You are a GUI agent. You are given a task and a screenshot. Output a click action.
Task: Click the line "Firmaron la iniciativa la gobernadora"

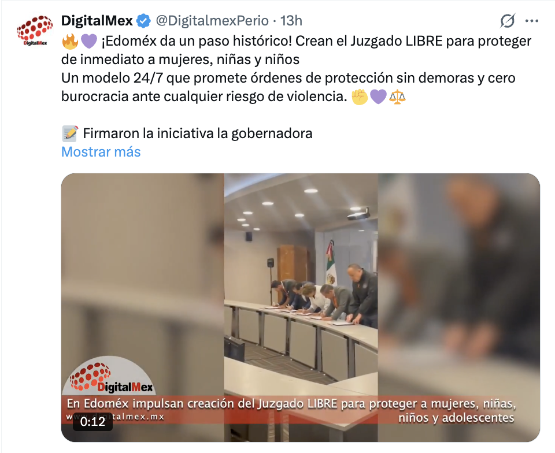(198, 133)
